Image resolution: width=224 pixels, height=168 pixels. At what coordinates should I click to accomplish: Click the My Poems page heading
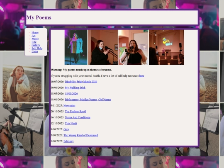pos(39,17)
